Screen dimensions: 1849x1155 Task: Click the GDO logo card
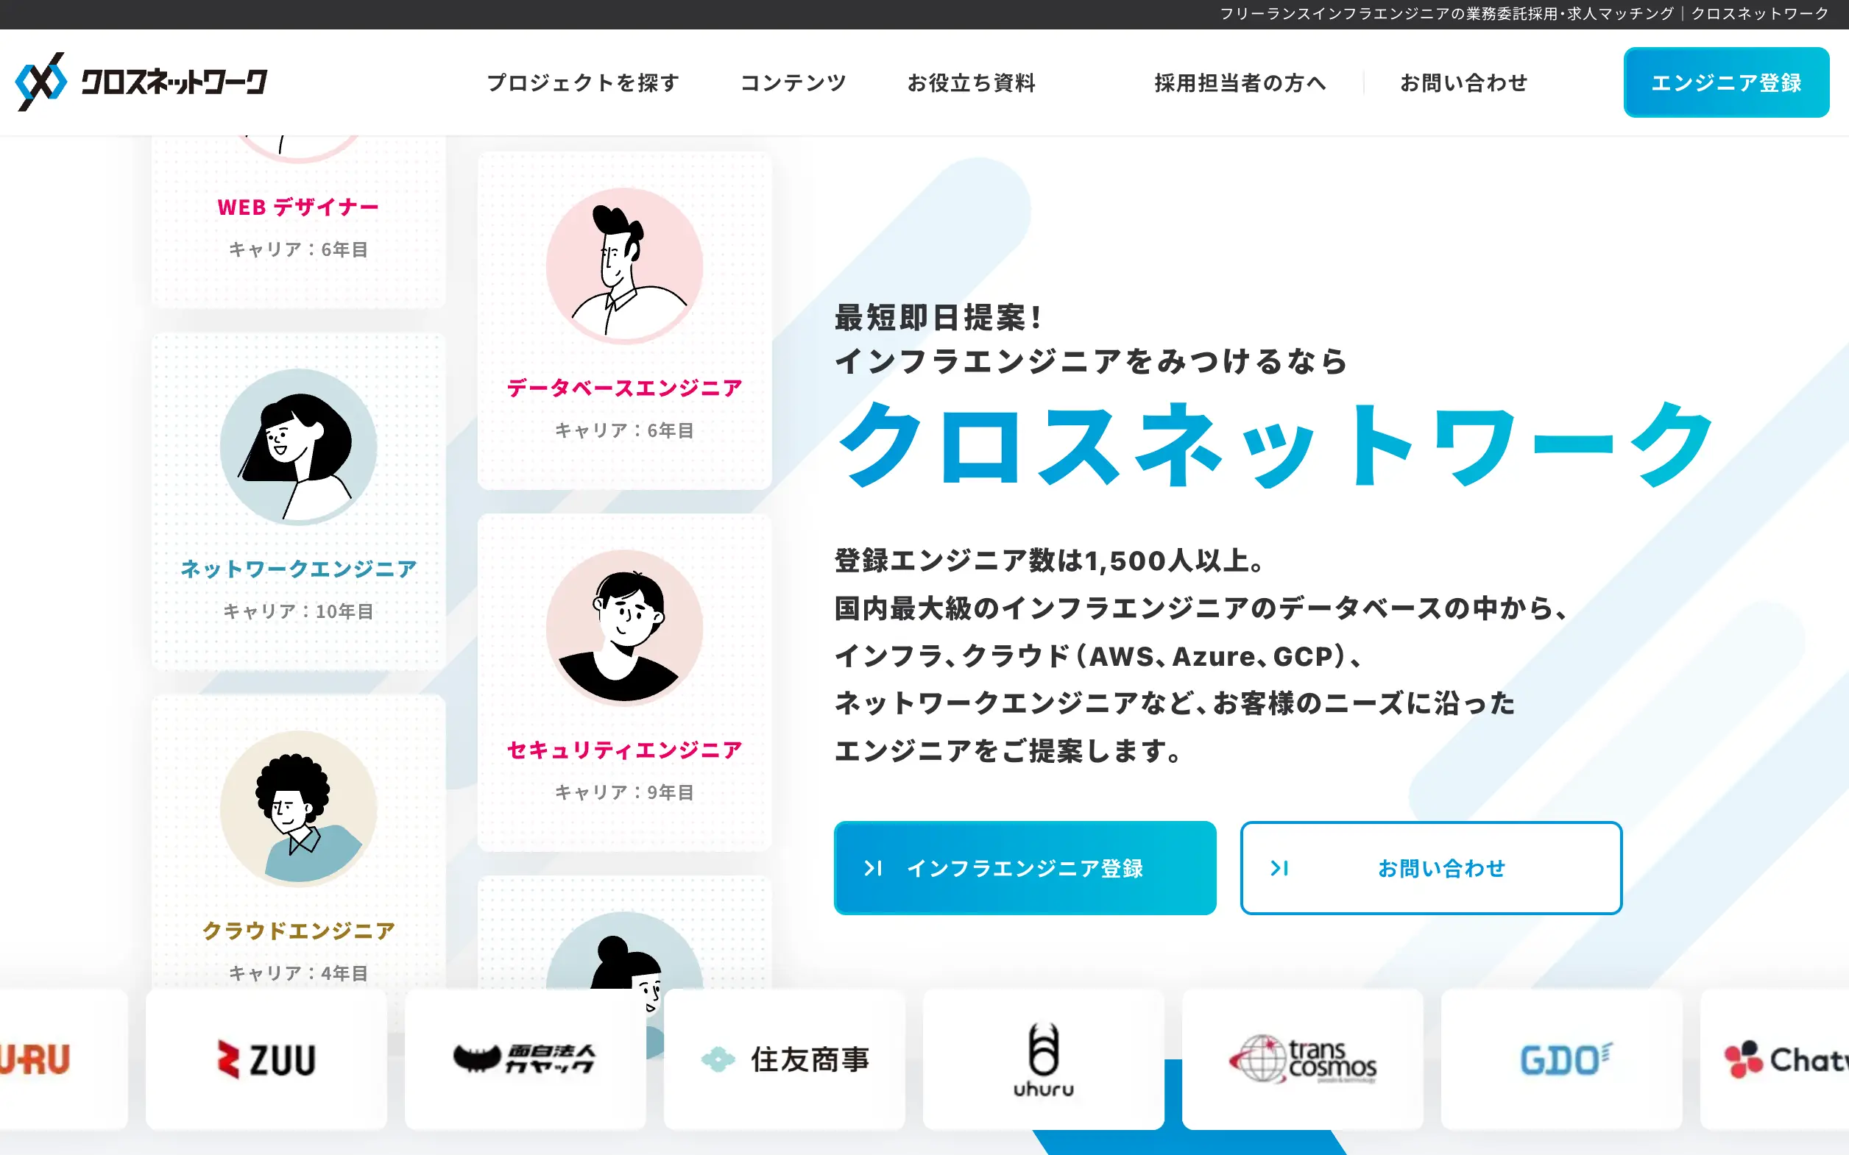pos(1562,1059)
